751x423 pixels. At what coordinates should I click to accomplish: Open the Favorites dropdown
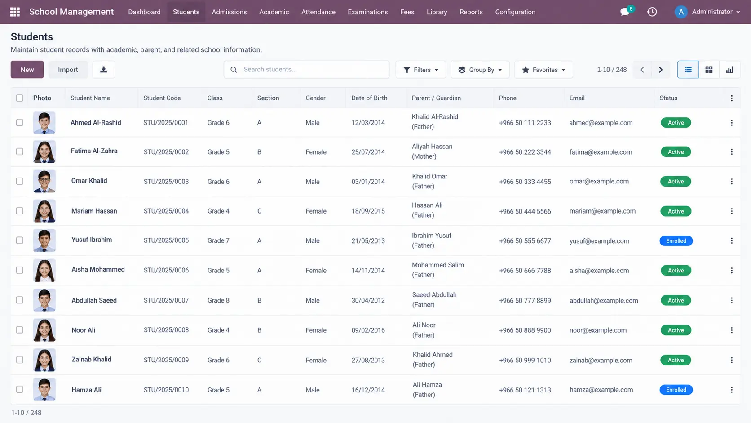point(543,70)
